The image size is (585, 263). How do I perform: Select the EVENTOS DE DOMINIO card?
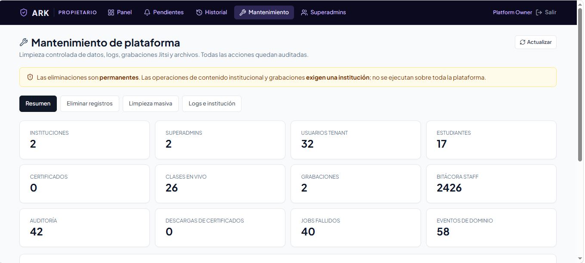(491, 228)
